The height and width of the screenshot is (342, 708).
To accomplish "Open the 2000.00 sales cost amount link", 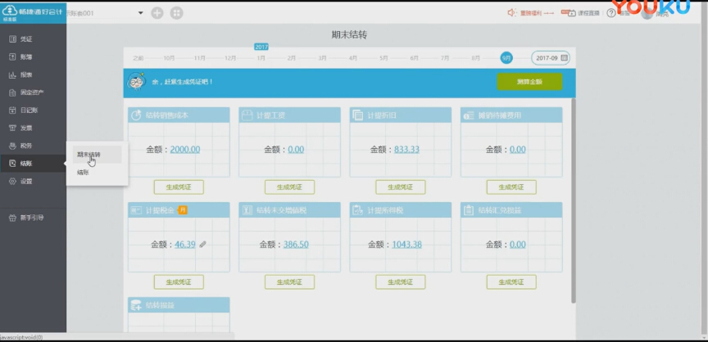I will pos(184,150).
